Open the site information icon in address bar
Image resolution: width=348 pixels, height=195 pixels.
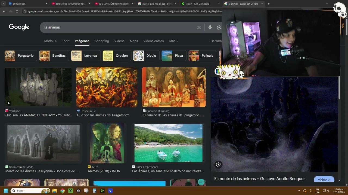25,11
